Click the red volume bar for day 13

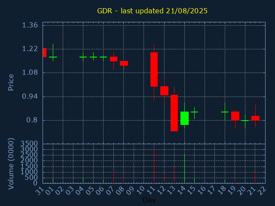pyautogui.click(x=174, y=175)
